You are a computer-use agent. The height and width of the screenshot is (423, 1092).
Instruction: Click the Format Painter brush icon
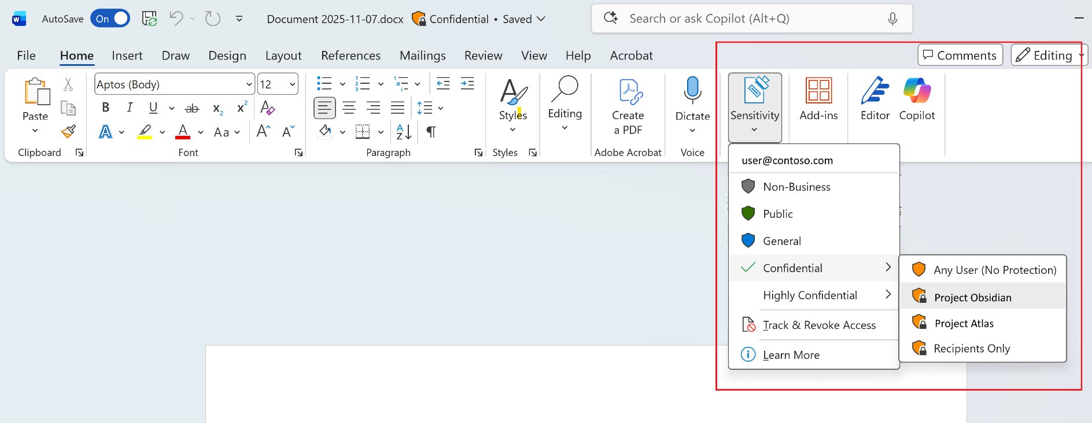(68, 132)
